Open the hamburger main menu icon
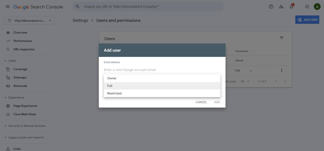The width and height of the screenshot is (324, 151). tap(8, 7)
